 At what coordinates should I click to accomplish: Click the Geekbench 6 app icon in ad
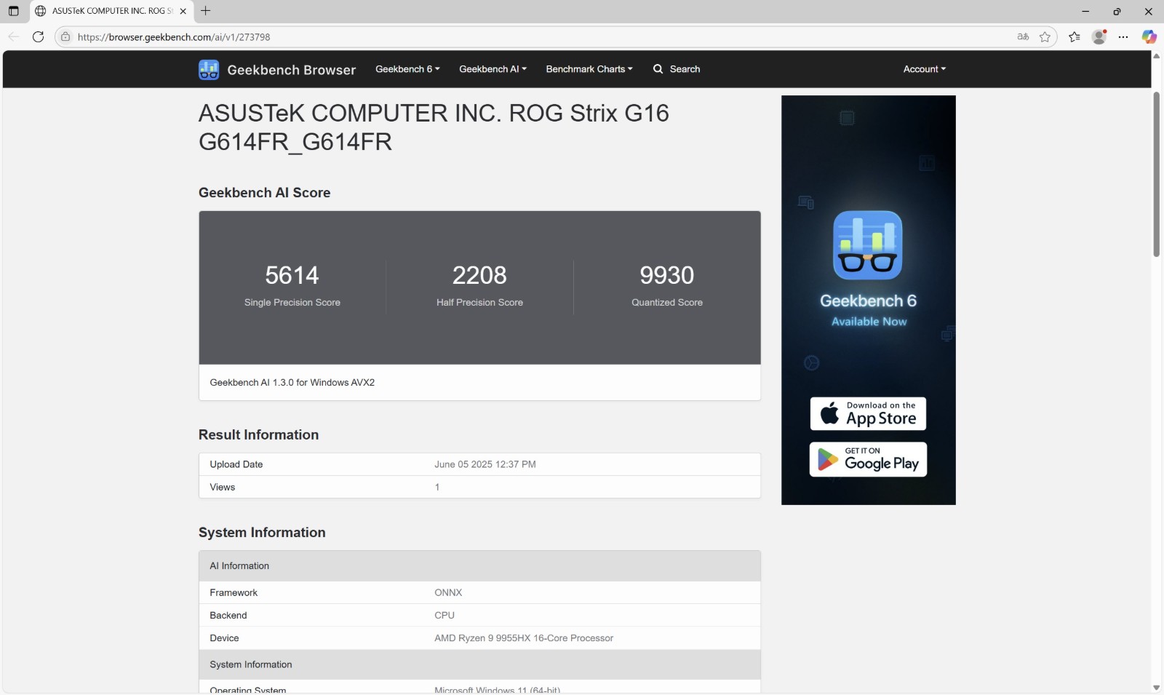click(868, 245)
